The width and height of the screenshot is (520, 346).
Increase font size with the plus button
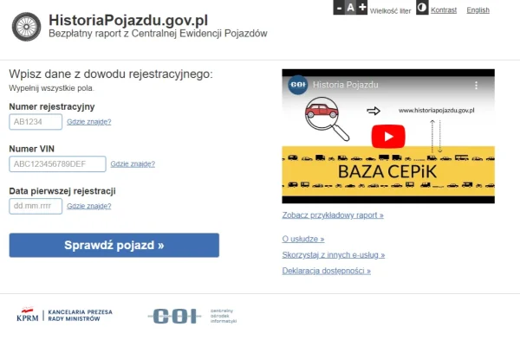(362, 7)
